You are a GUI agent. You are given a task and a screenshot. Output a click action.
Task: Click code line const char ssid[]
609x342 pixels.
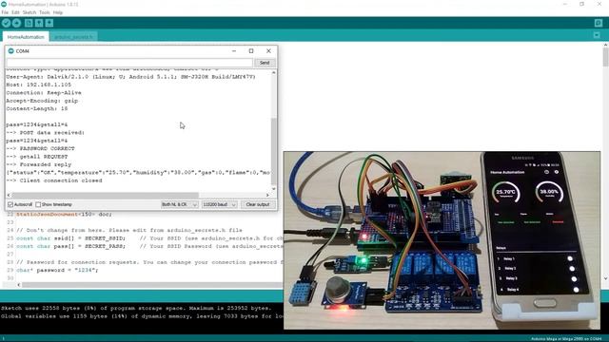[x=71, y=238]
